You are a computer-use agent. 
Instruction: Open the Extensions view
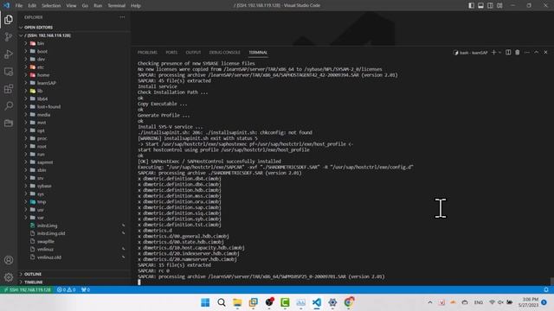pyautogui.click(x=9, y=89)
